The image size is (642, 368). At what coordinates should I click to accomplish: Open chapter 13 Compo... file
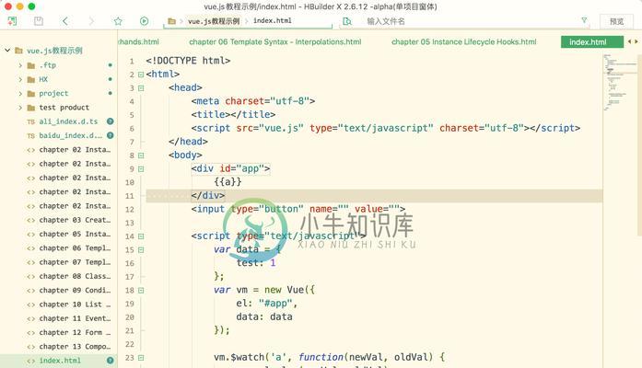[75, 346]
